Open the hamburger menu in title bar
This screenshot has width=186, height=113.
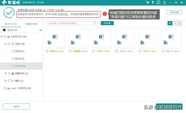164,2
